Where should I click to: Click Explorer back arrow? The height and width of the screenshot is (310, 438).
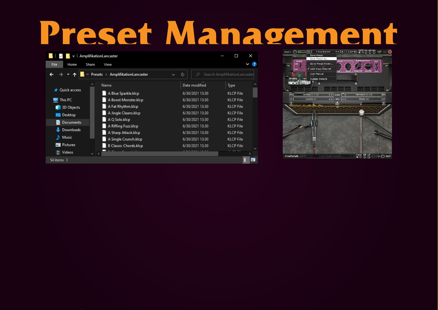[x=51, y=75]
